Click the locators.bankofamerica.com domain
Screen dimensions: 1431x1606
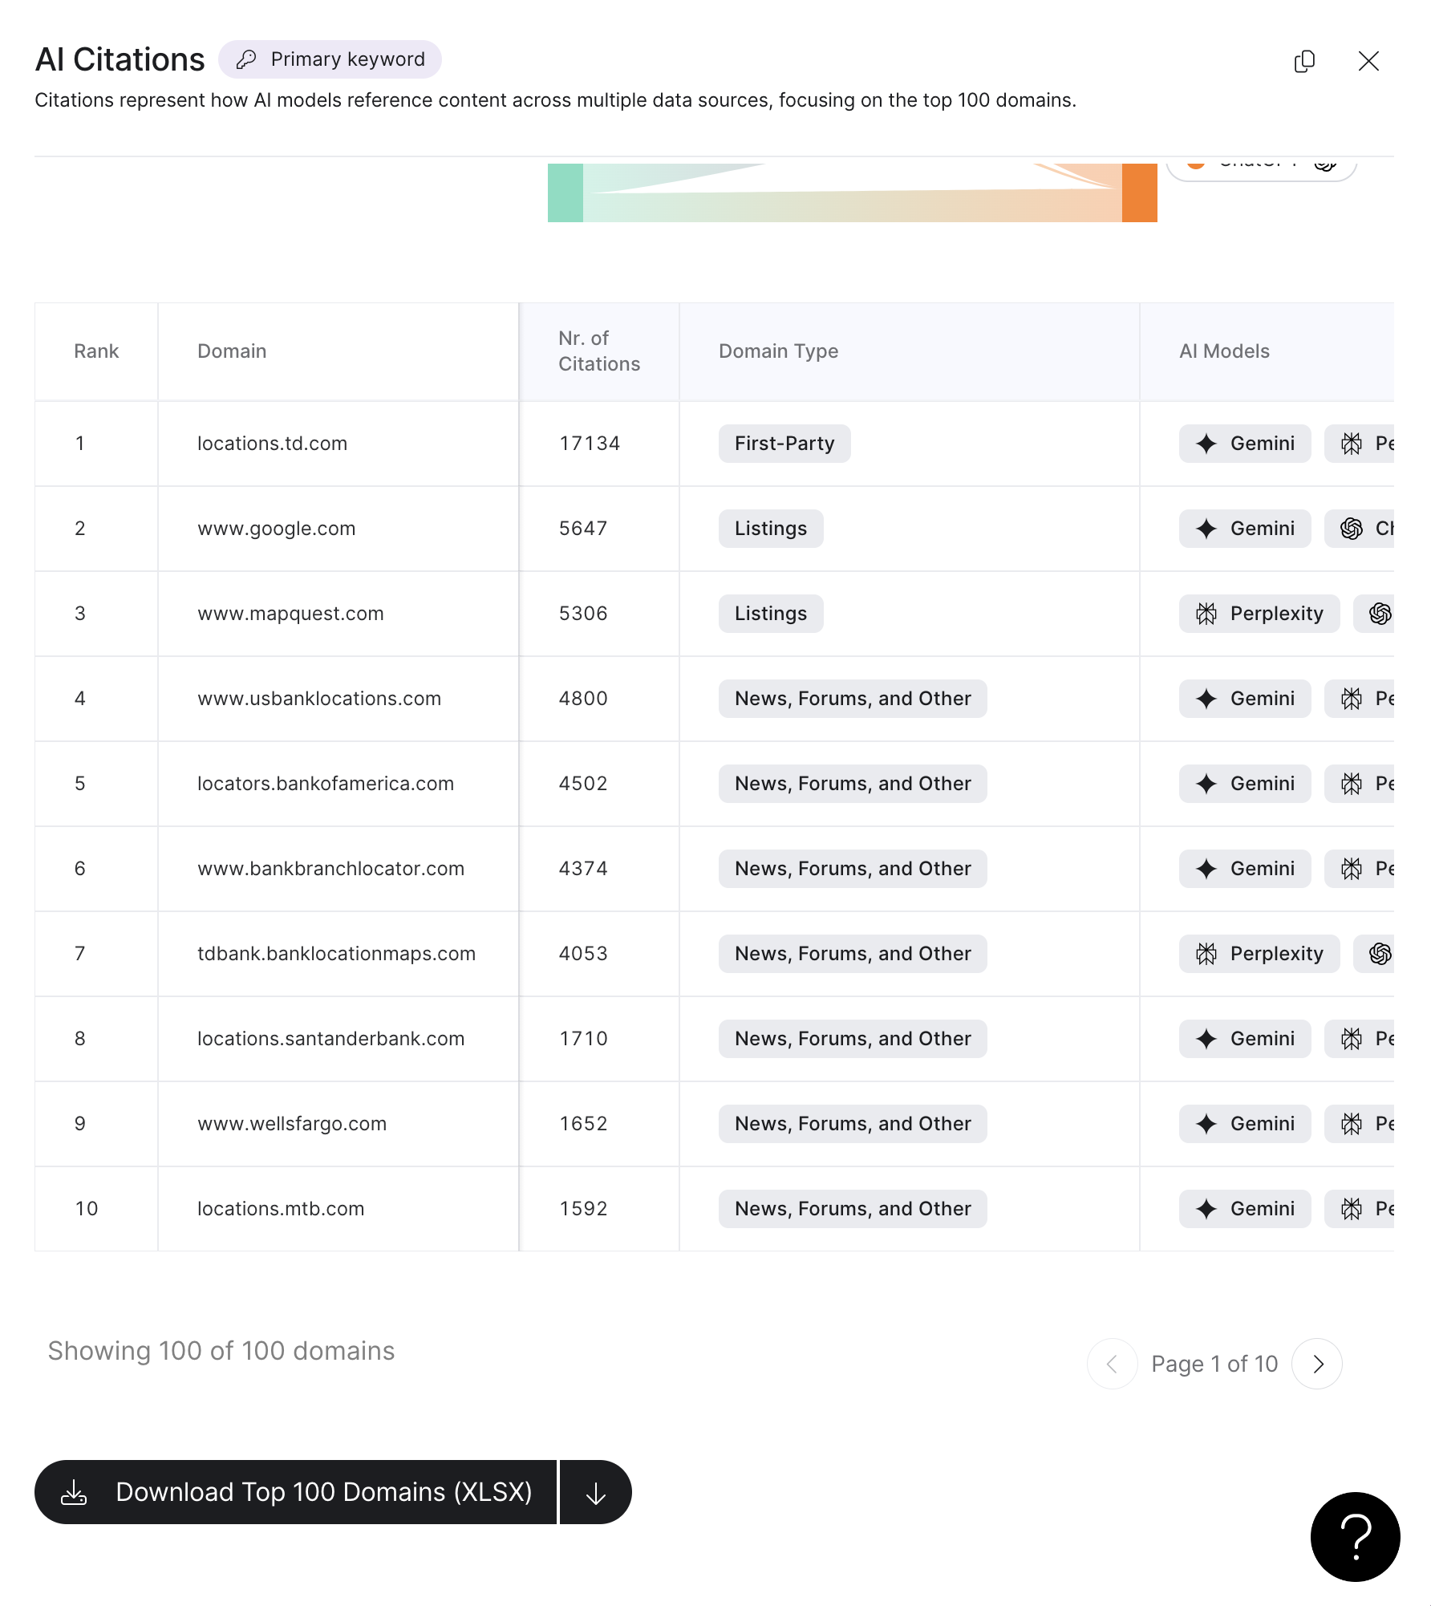[326, 784]
